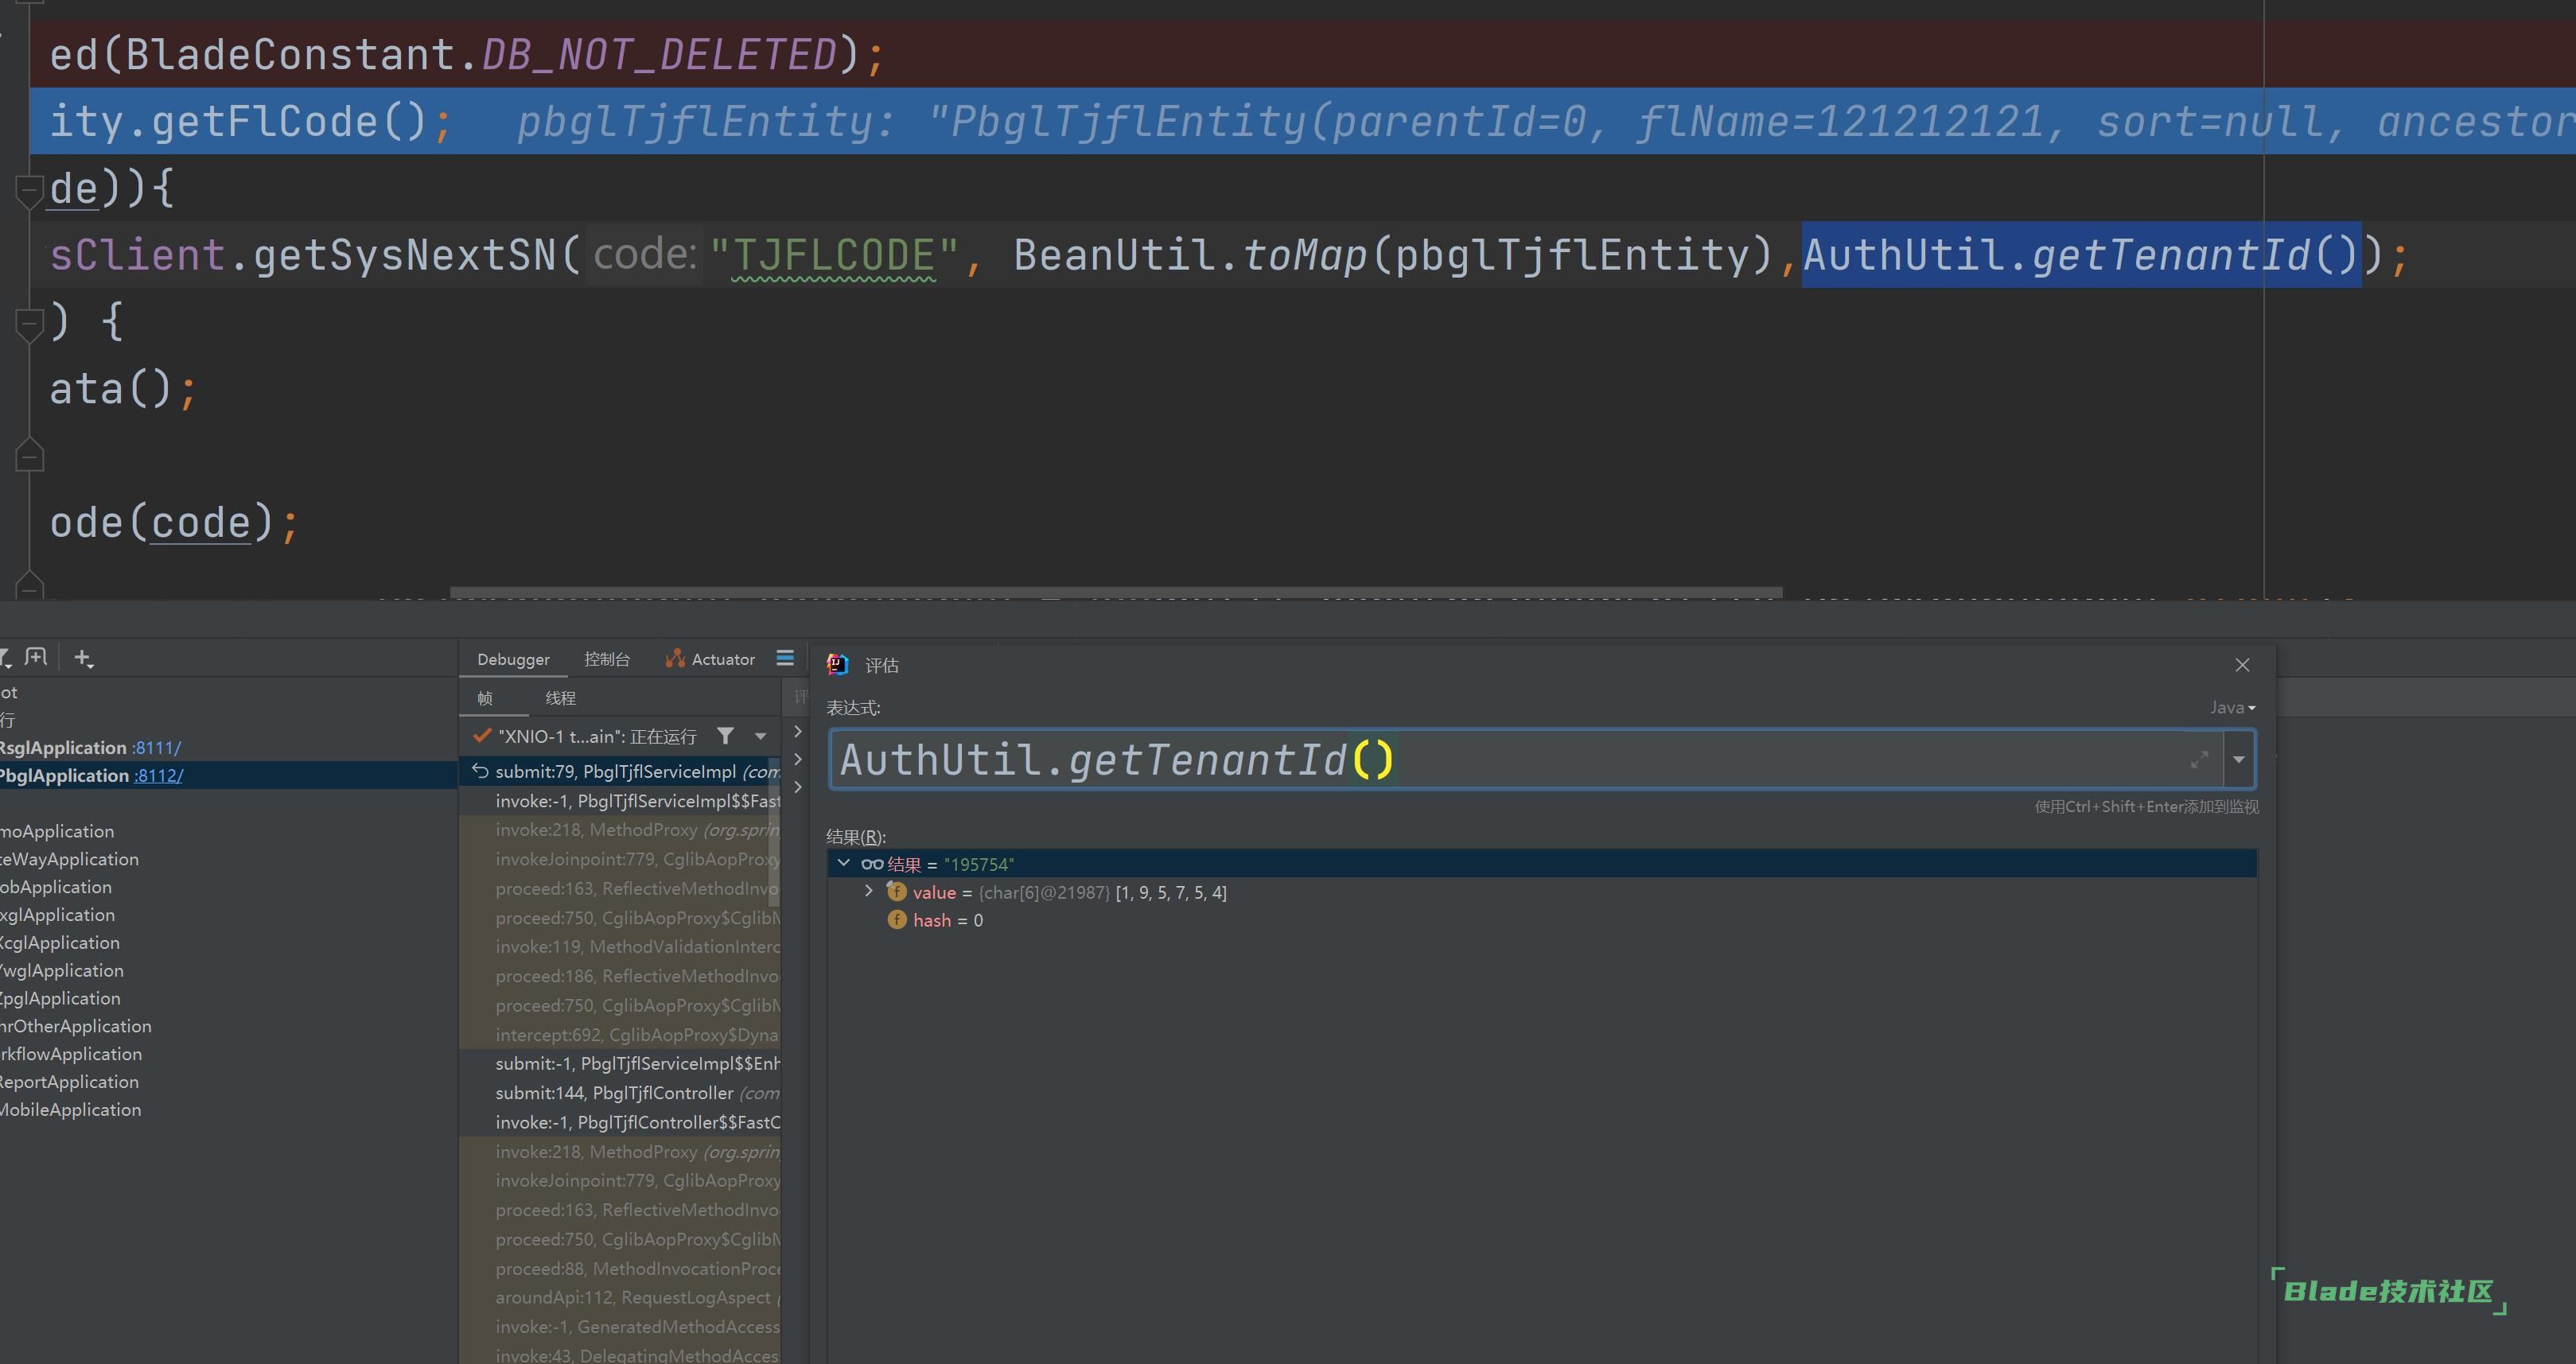This screenshot has height=1364, width=2576.
Task: Select frame aroundApi:112, RequestLogAspect
Action: [620, 1298]
